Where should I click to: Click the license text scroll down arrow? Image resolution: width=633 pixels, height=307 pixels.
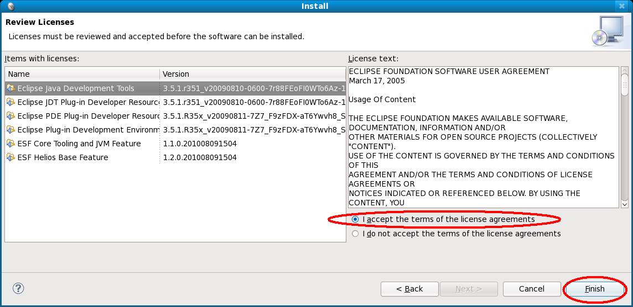pyautogui.click(x=625, y=204)
